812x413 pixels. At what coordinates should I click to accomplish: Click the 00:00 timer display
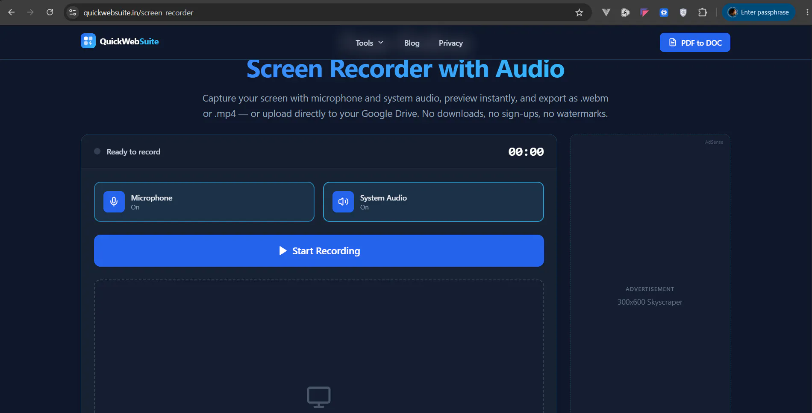526,152
